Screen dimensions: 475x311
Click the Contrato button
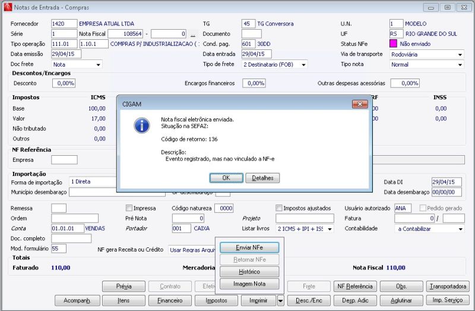[x=170, y=287]
